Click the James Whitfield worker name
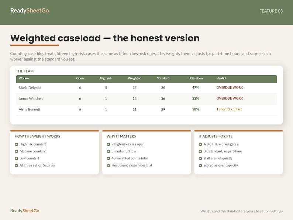 [31, 99]
